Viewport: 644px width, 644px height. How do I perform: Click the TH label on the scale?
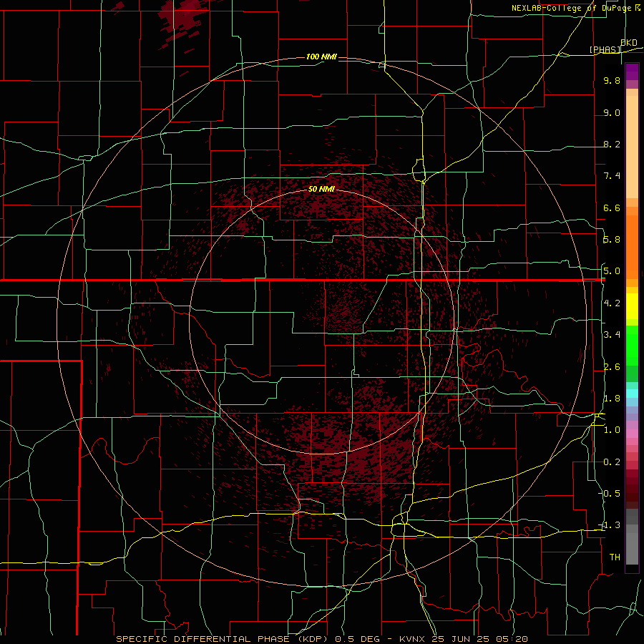point(615,557)
